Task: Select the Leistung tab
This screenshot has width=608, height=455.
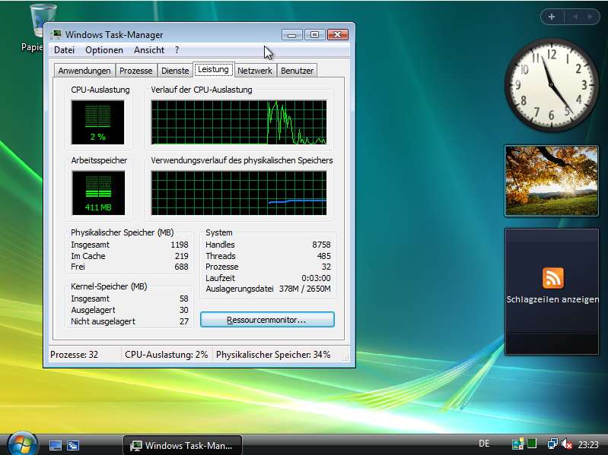Action: pos(213,70)
